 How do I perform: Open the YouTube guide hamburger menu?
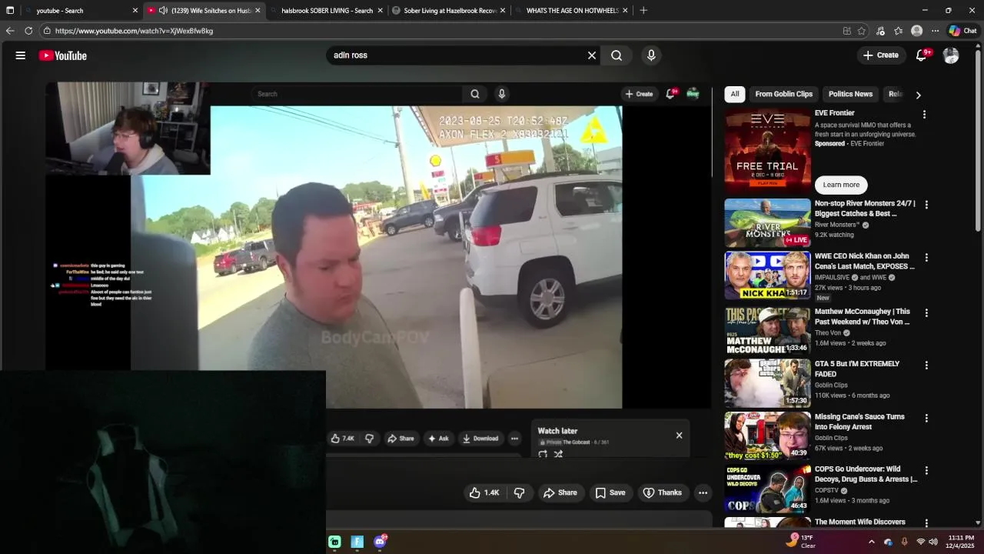[21, 55]
